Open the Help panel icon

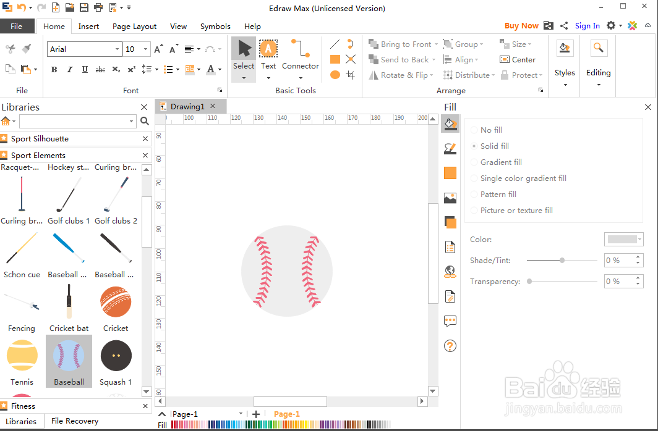coord(450,346)
